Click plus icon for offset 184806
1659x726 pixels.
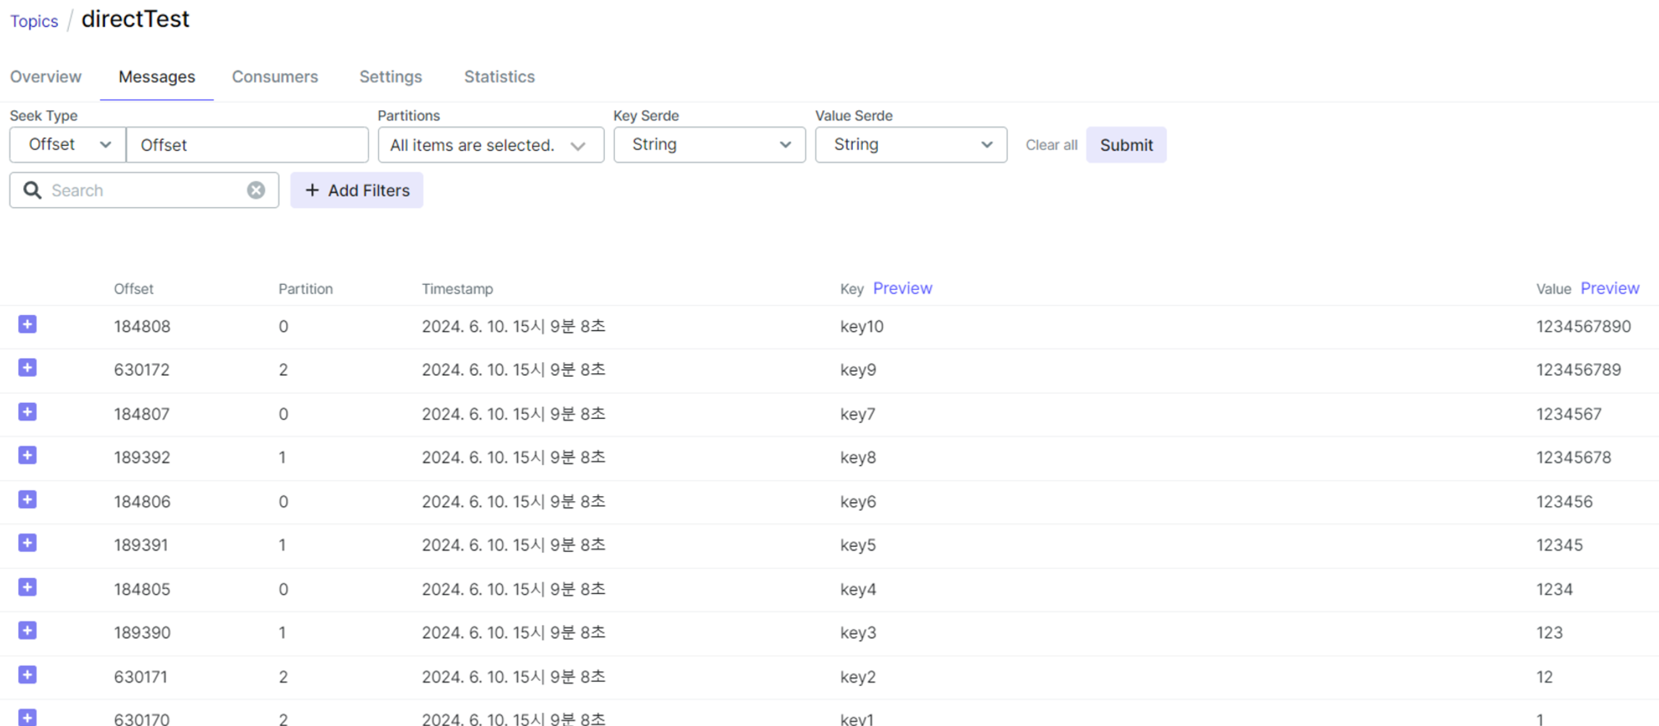coord(27,499)
